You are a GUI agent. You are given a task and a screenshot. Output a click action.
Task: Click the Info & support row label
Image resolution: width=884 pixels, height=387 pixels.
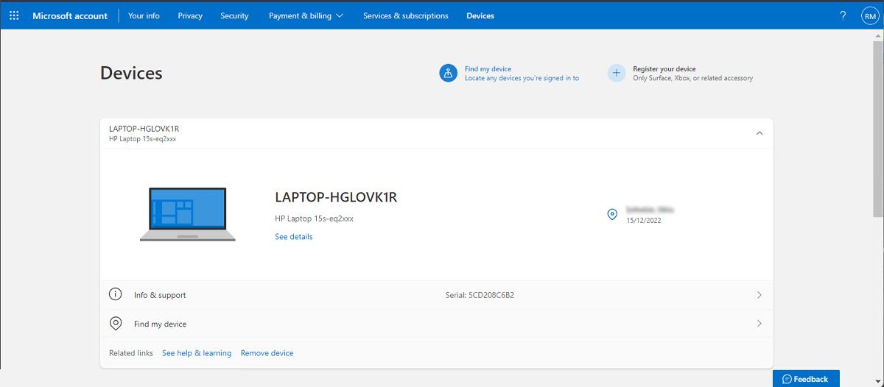click(x=160, y=295)
